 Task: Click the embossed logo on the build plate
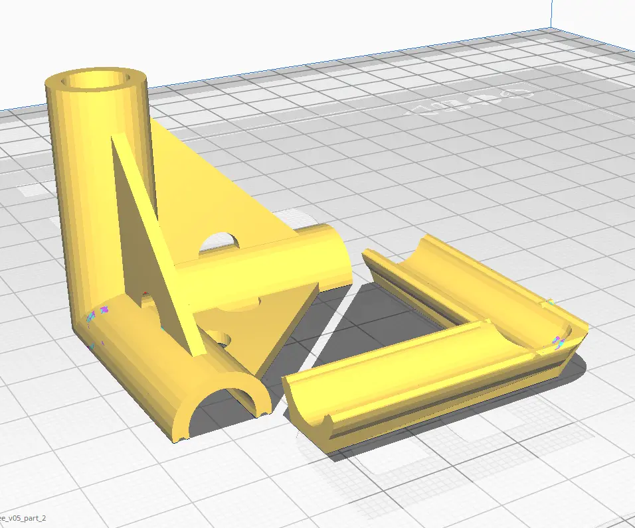click(x=465, y=103)
